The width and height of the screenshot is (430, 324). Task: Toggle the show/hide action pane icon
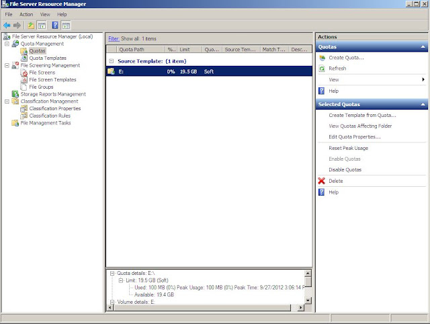coord(66,26)
